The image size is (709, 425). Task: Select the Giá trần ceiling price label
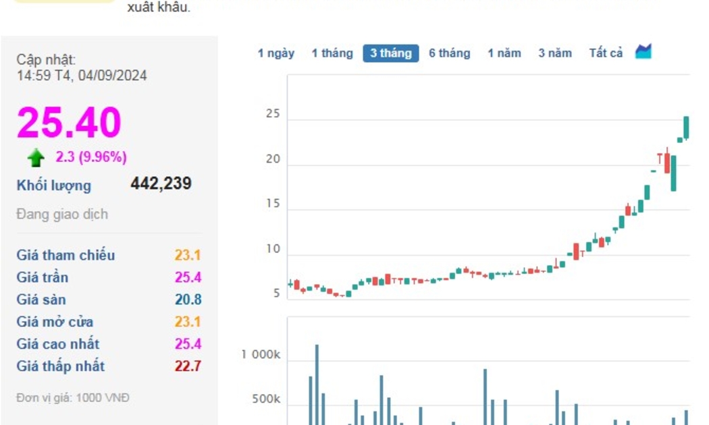pyautogui.click(x=43, y=277)
